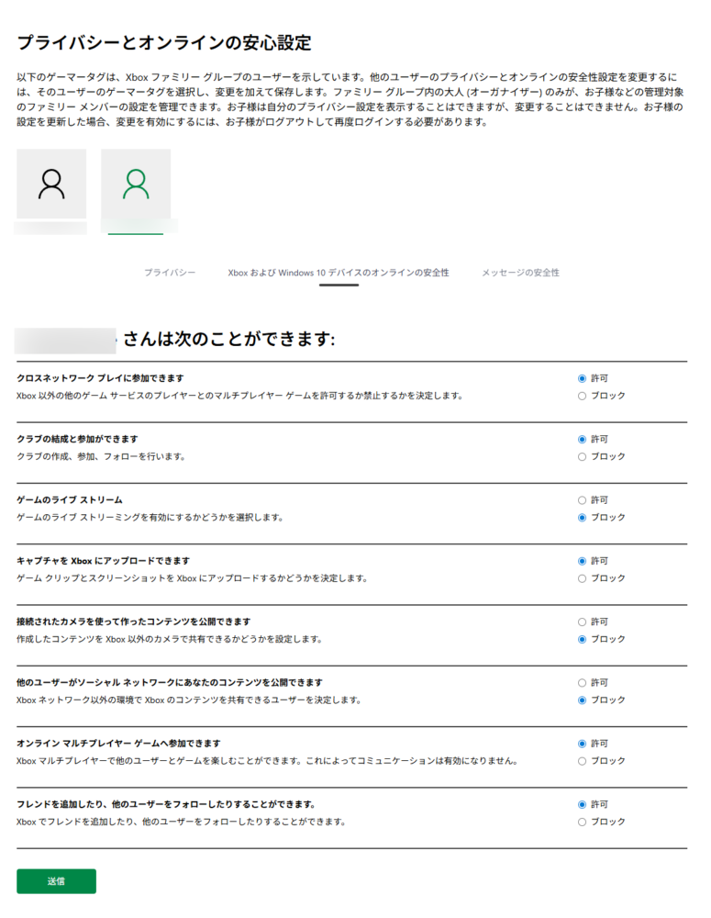Block キャプチャを Xbox にアップロード
This screenshot has height=918, width=711.
582,578
